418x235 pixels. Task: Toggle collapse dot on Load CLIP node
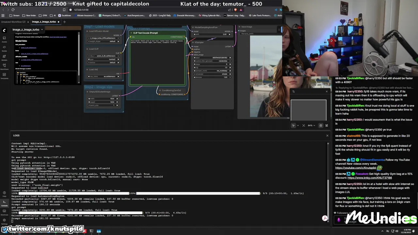click(x=87, y=49)
